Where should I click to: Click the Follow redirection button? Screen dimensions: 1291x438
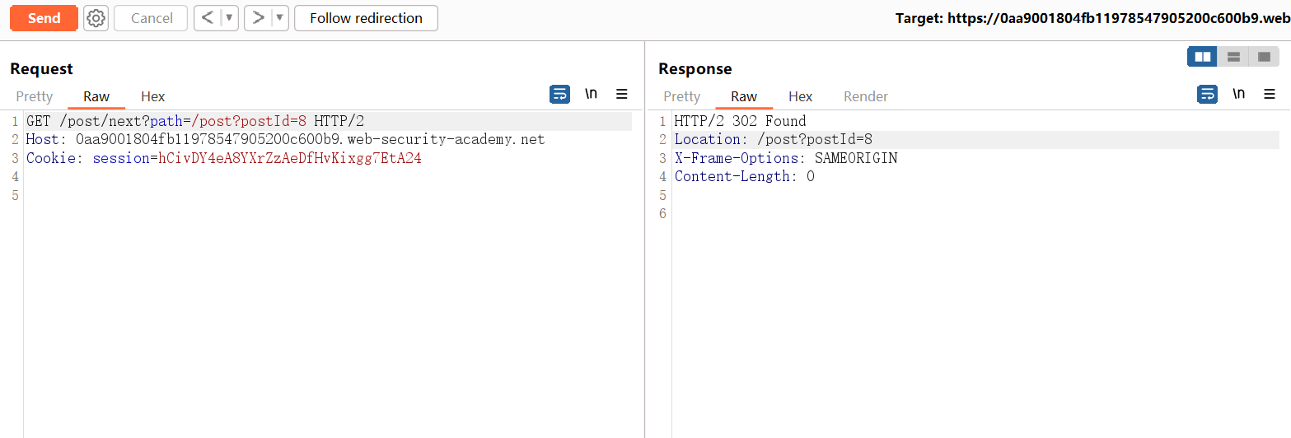pyautogui.click(x=366, y=18)
